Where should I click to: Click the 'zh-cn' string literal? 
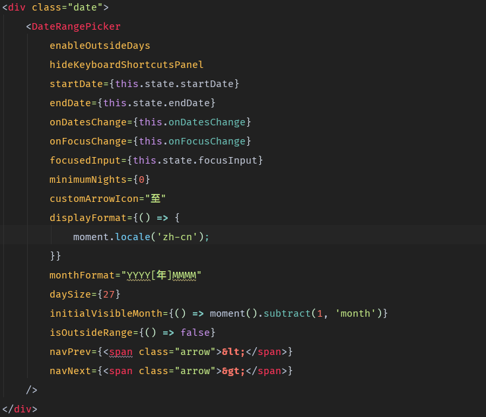[177, 237]
